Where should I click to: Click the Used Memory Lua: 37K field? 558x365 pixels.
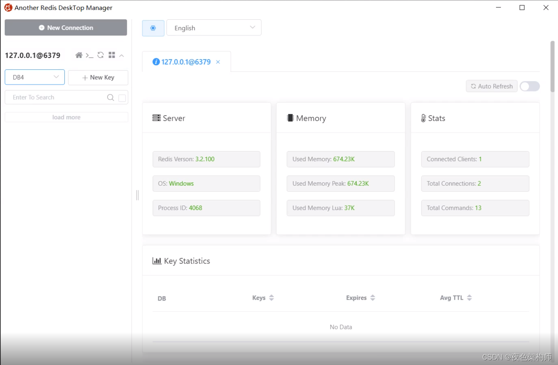pyautogui.click(x=341, y=208)
